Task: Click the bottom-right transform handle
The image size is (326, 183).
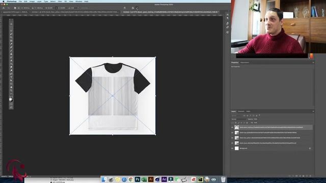Action: pyautogui.click(x=155, y=135)
